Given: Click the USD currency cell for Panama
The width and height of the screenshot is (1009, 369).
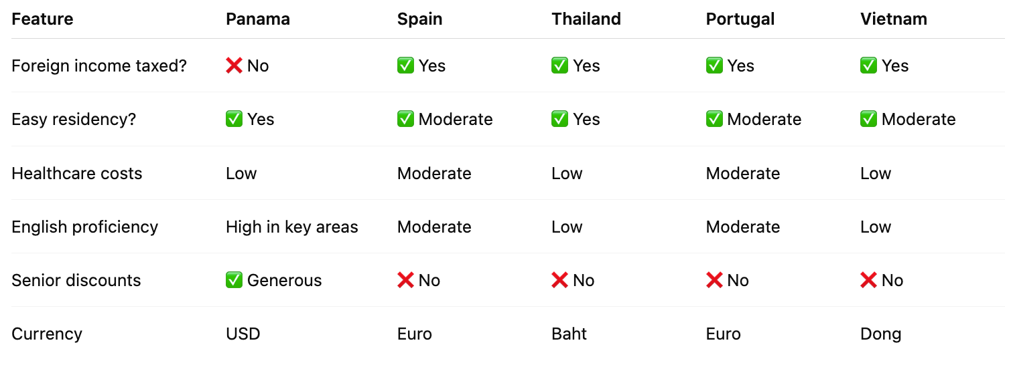Looking at the screenshot, I should pos(243,334).
